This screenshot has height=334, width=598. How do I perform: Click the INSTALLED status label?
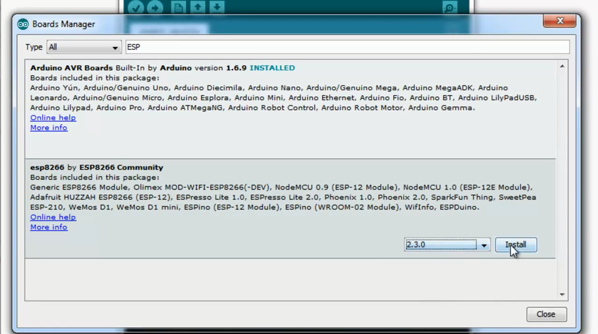pyautogui.click(x=272, y=68)
